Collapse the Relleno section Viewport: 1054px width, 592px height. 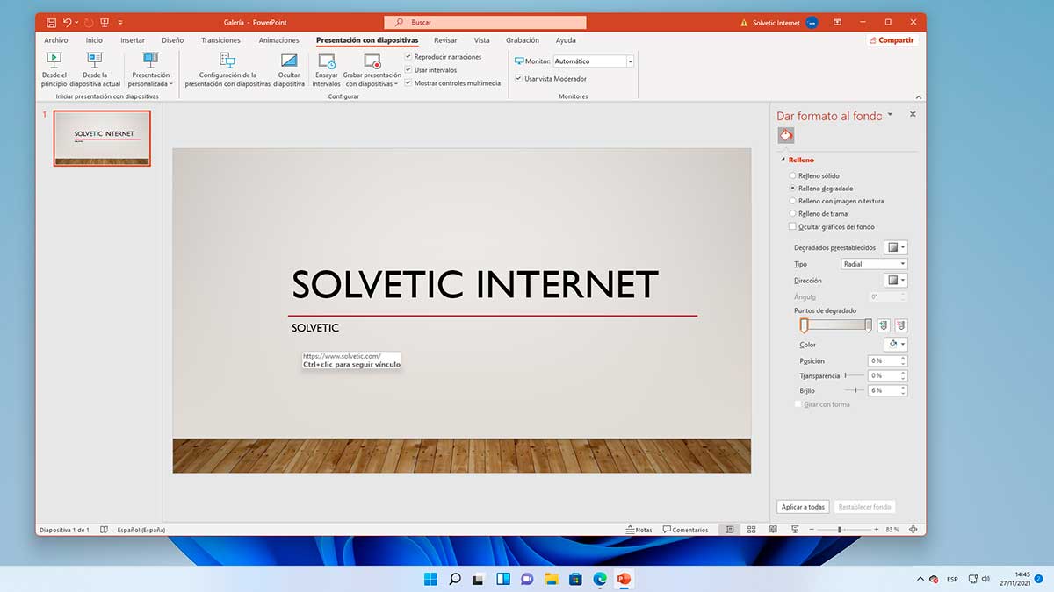tap(783, 160)
